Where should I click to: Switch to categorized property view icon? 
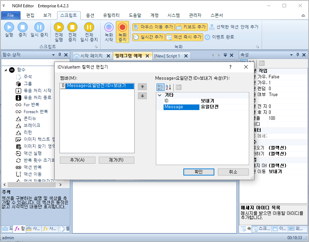(x=160, y=87)
